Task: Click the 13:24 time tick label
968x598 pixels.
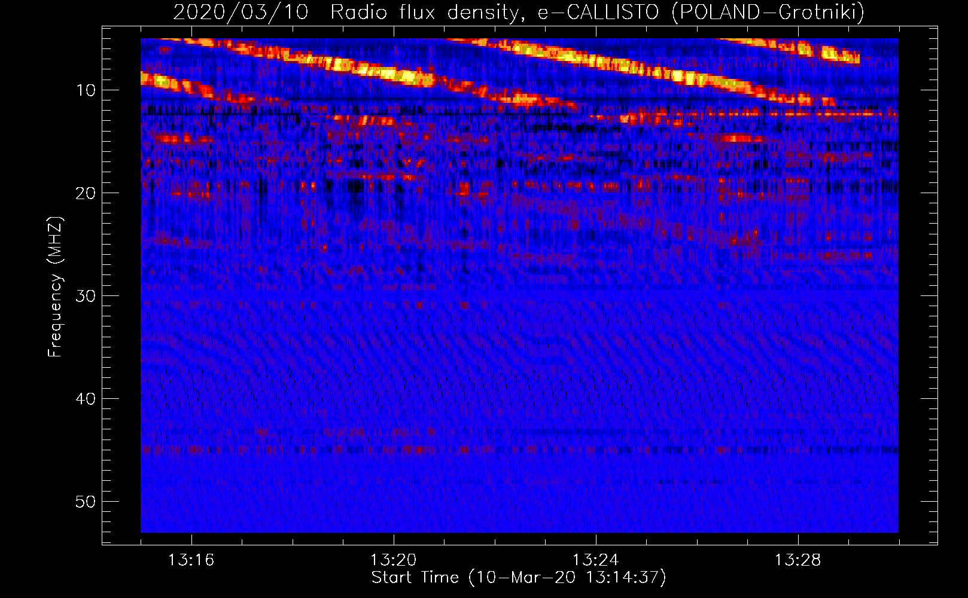Action: (x=595, y=560)
